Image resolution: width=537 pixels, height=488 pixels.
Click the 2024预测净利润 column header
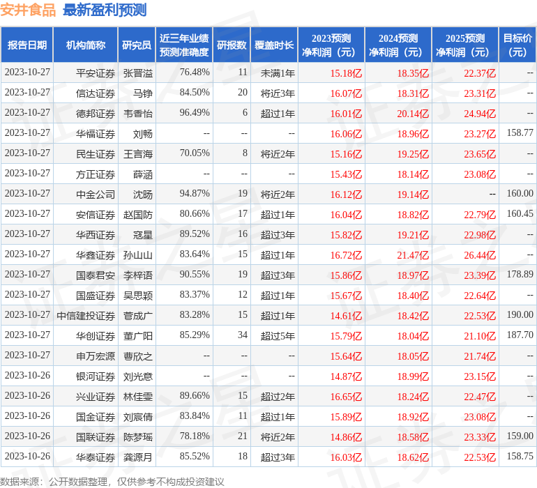pyautogui.click(x=398, y=45)
